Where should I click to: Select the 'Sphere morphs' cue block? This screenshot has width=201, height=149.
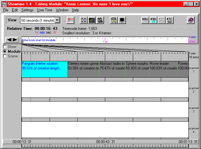pos(137,69)
